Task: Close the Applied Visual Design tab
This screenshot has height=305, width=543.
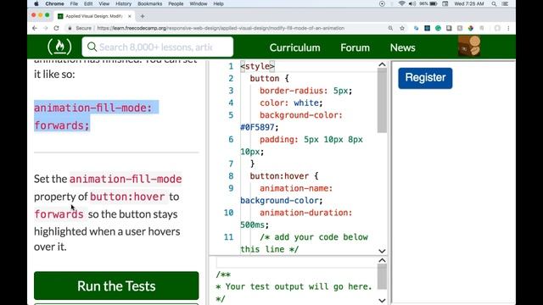Action: 130,16
